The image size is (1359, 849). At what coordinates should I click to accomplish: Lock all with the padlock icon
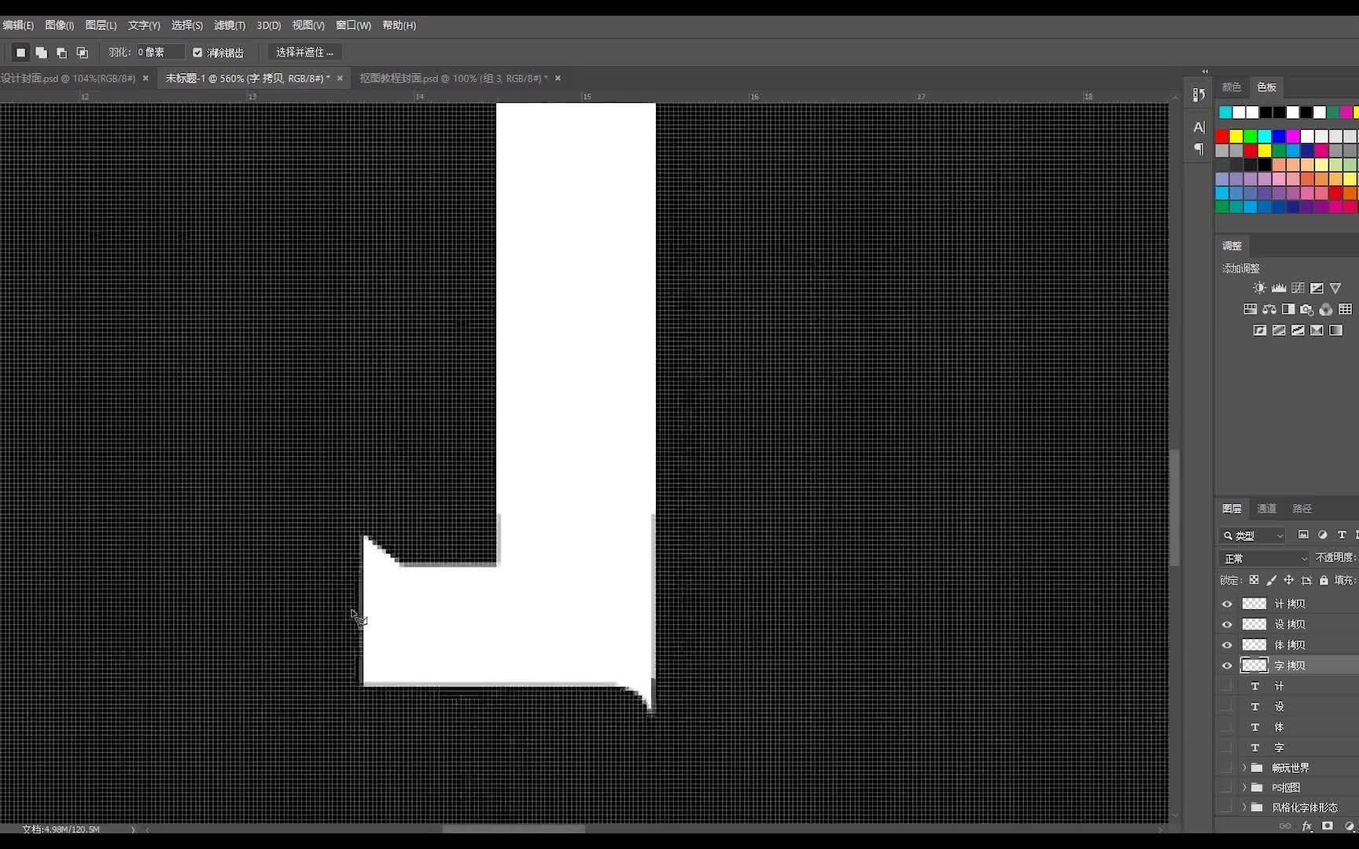(1324, 580)
